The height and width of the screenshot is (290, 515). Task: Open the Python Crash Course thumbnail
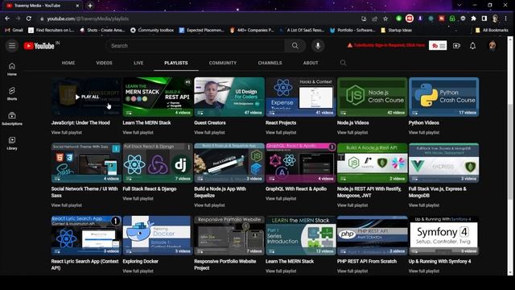coord(443,97)
